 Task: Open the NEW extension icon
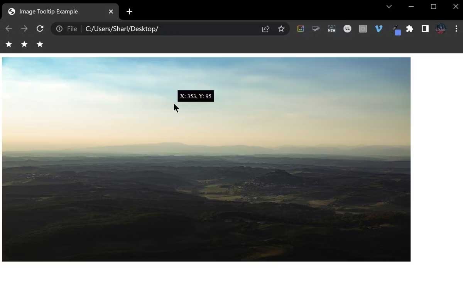coord(332,29)
